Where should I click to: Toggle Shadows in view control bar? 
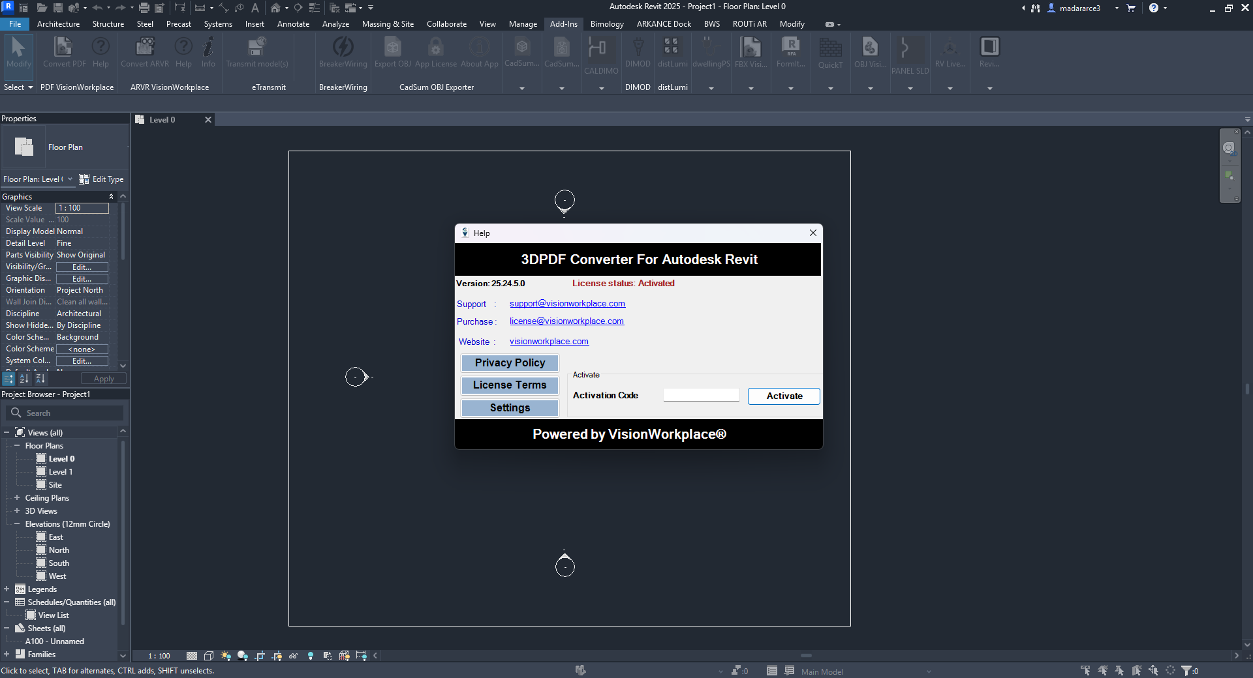click(243, 656)
